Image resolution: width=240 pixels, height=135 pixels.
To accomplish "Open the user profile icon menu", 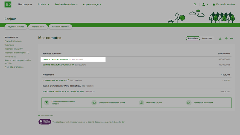I will 204,4.
